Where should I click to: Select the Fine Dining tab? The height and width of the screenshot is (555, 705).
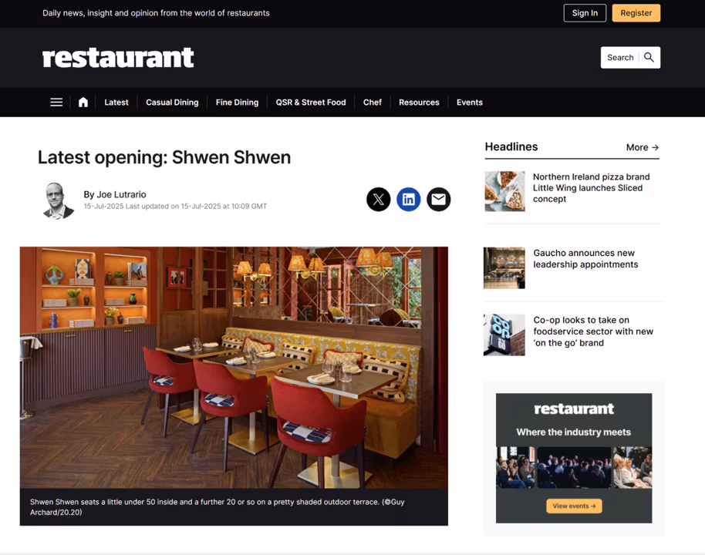pyautogui.click(x=237, y=103)
